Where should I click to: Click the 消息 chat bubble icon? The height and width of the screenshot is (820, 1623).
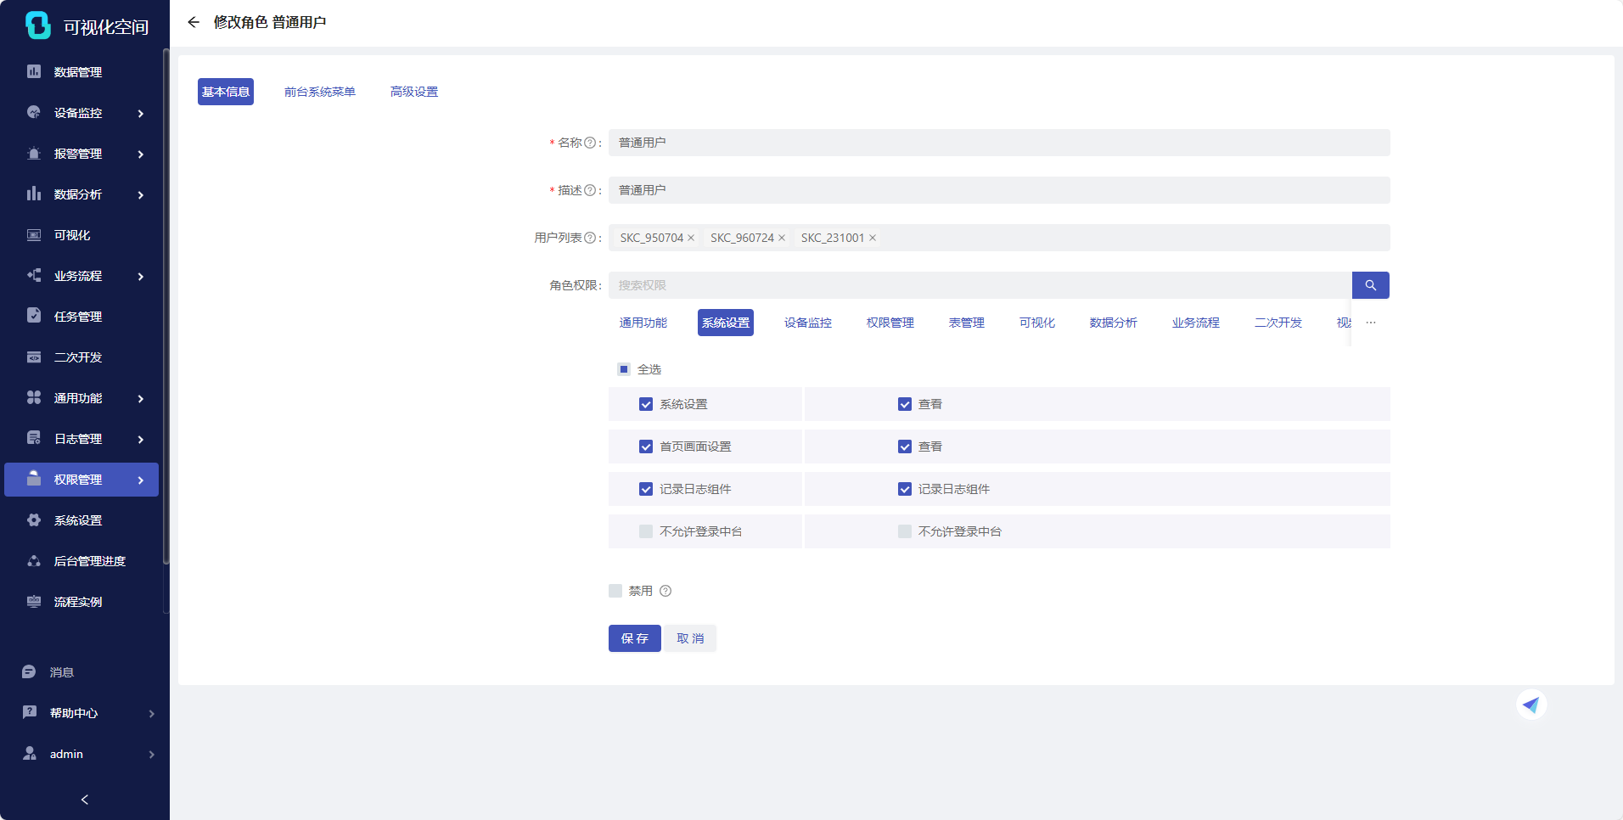click(29, 671)
